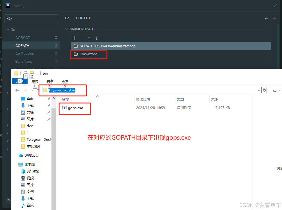The width and height of the screenshot is (282, 210).
Task: Click project-level icon next to GOROOT
Action: pyautogui.click(x=56, y=37)
